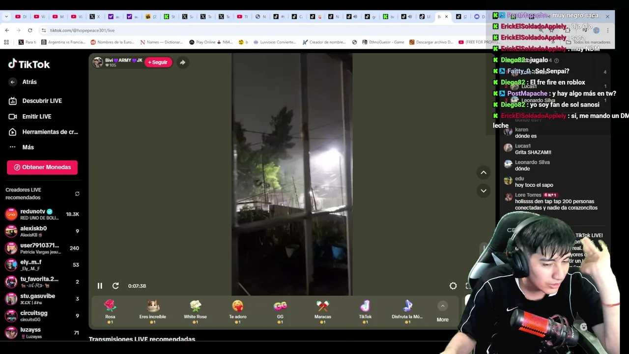Open tu_favorita.2 recommended live channel
629x354 pixels.
click(42, 282)
